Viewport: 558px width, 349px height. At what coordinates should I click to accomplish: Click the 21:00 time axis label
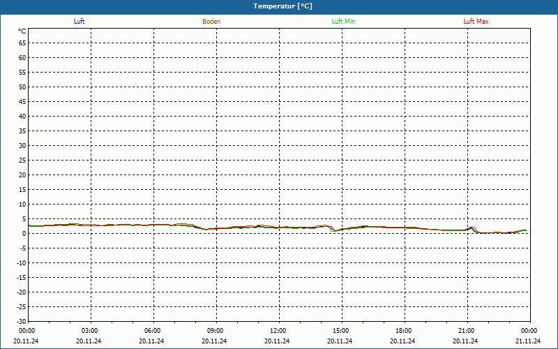[467, 331]
